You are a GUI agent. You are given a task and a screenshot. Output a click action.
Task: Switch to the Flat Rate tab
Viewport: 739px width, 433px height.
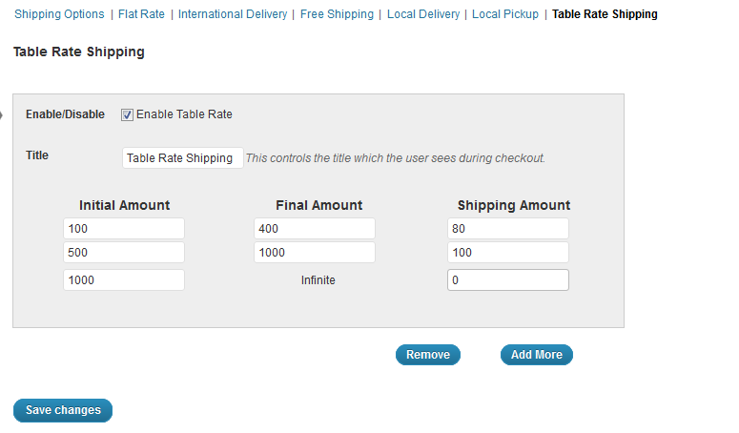[x=143, y=14]
